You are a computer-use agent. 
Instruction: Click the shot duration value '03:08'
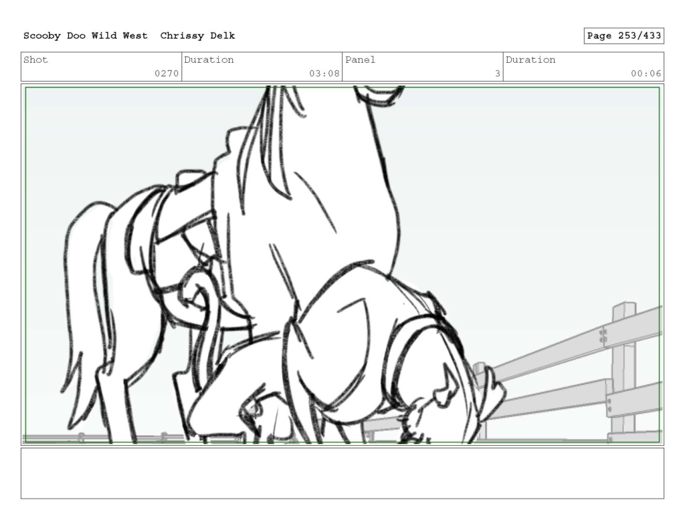click(x=324, y=74)
